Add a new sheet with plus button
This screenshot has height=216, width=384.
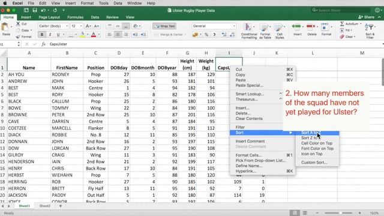click(61, 206)
